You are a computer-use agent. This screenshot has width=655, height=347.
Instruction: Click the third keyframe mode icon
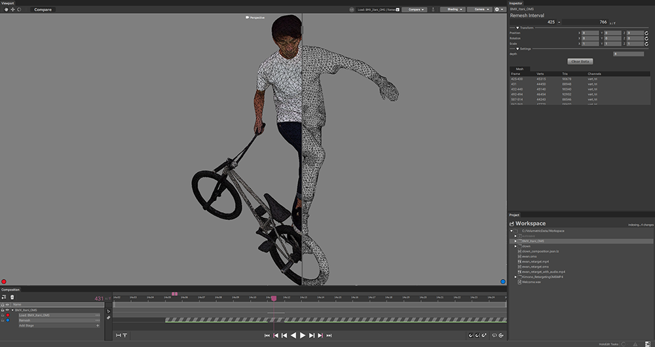click(484, 335)
